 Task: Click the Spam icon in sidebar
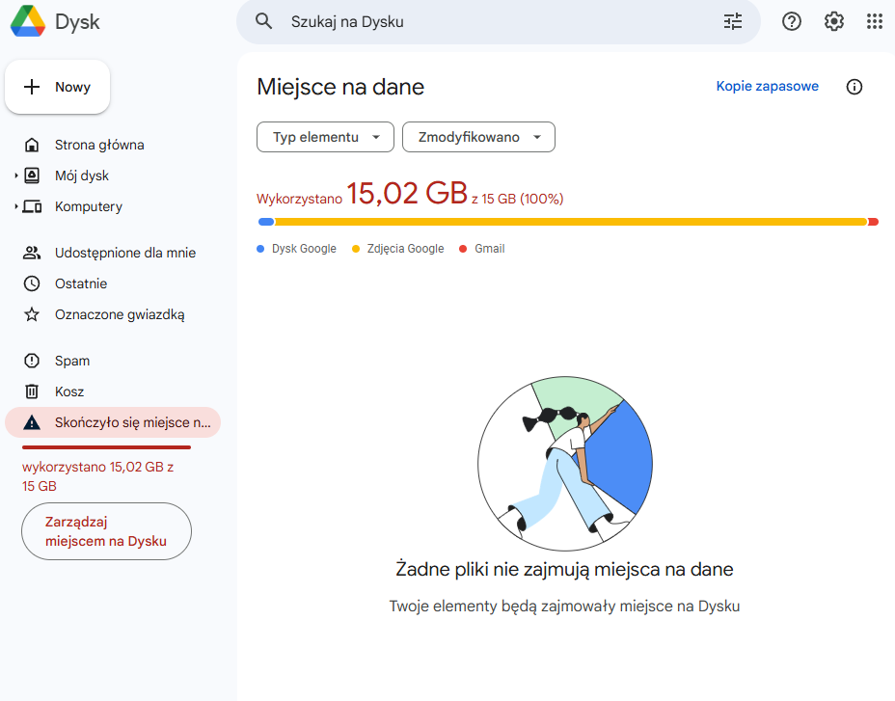(32, 361)
